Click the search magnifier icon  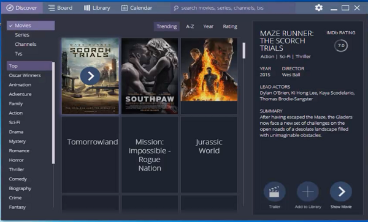point(176,8)
